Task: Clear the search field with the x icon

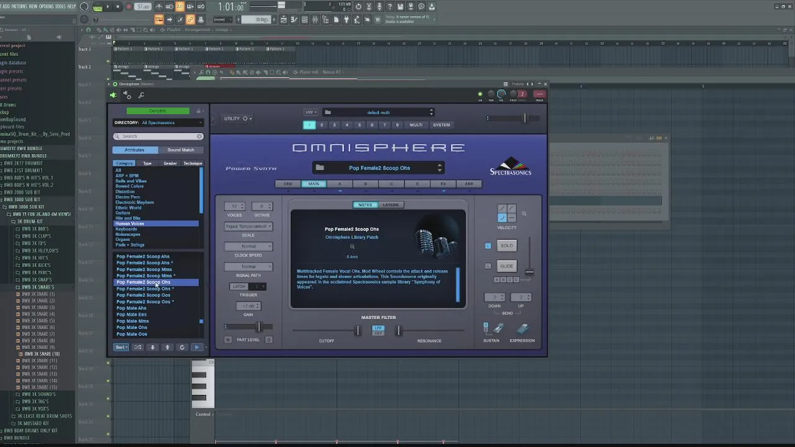Action: (199, 136)
